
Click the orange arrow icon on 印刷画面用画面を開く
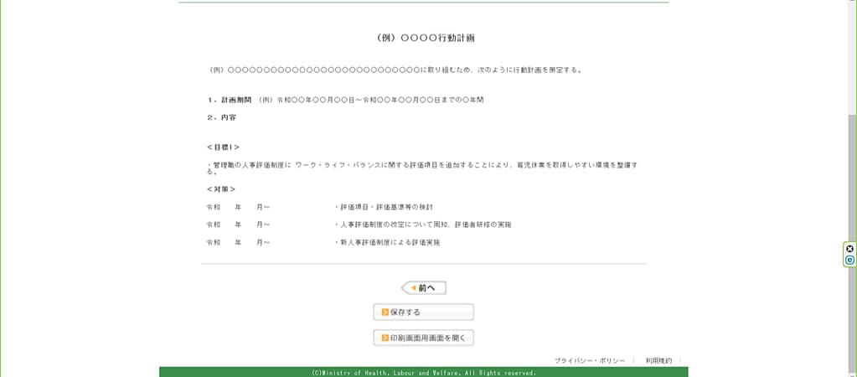click(x=385, y=338)
